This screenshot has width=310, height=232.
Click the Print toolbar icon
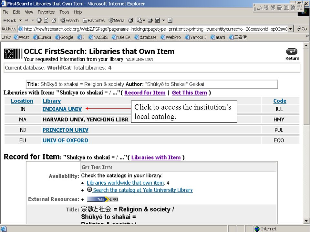coord(150,20)
